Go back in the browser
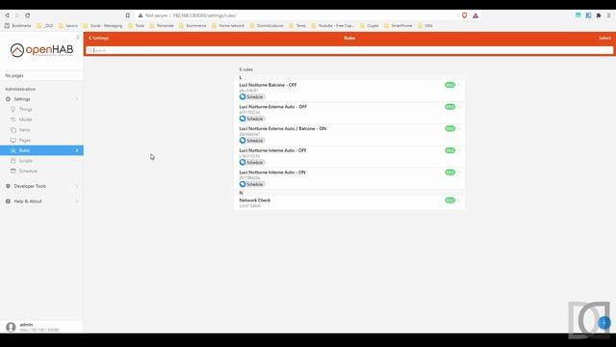 click(7, 15)
